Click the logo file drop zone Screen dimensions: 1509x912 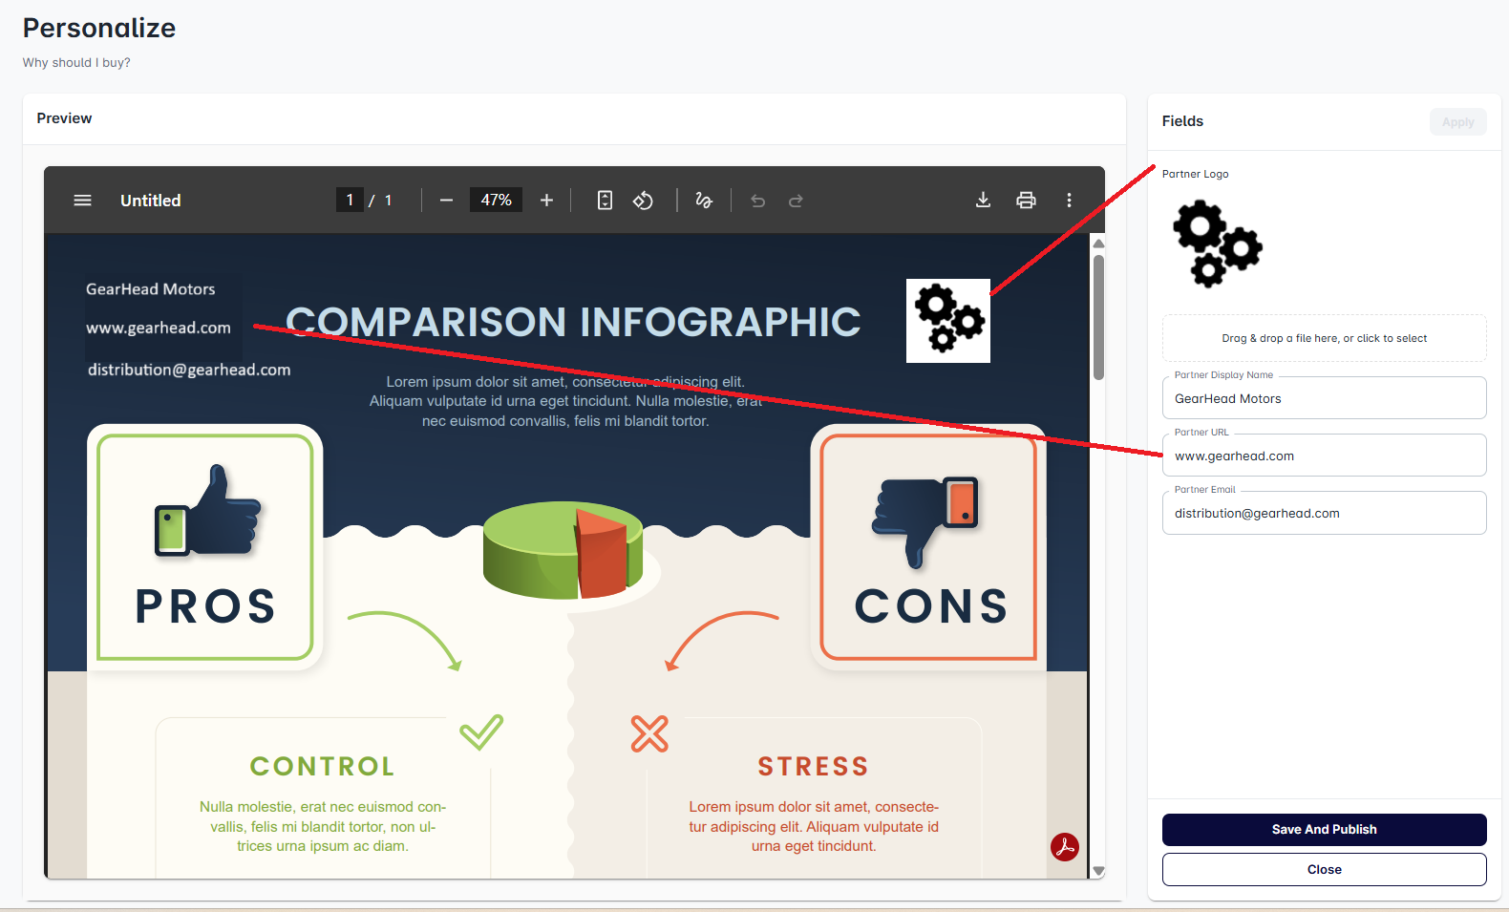(x=1324, y=338)
